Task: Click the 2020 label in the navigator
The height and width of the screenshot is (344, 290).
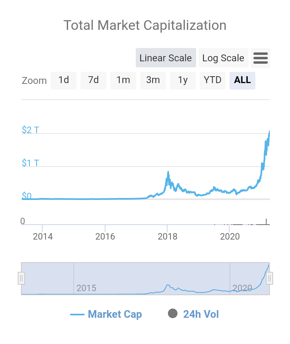Action: (x=242, y=288)
